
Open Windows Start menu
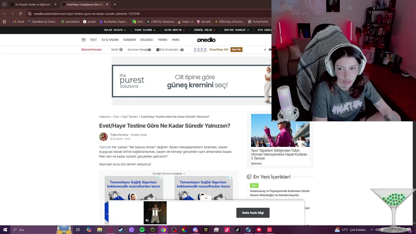[5, 230]
